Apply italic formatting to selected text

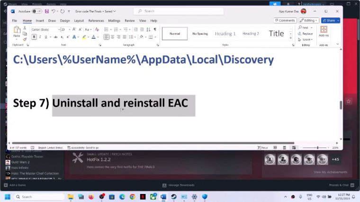(x=40, y=37)
